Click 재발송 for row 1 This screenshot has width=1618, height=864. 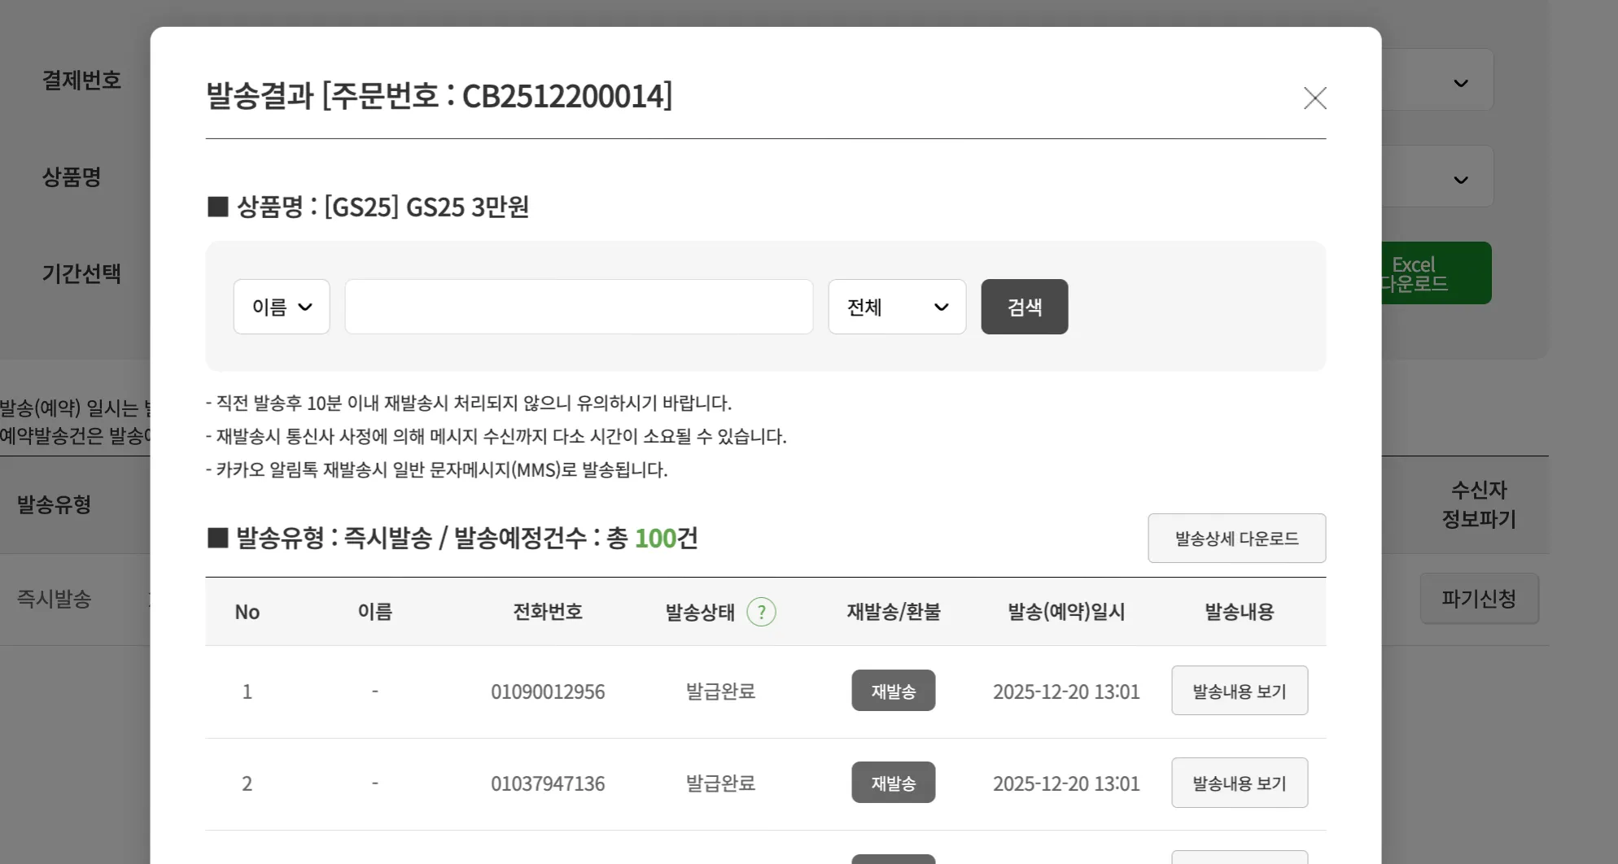(893, 691)
